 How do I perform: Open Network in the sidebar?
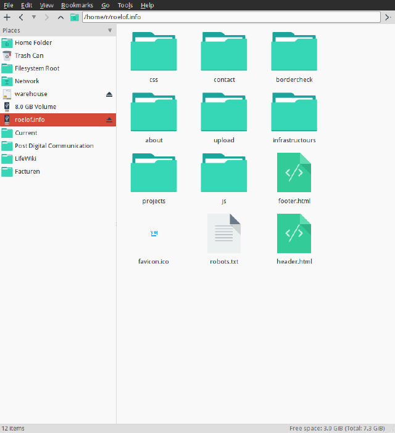58,81
